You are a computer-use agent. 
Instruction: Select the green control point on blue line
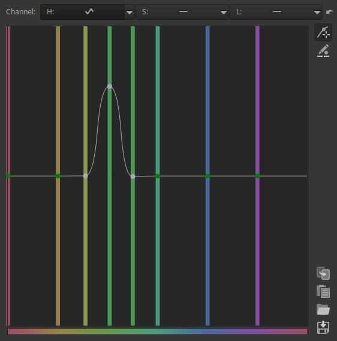207,176
